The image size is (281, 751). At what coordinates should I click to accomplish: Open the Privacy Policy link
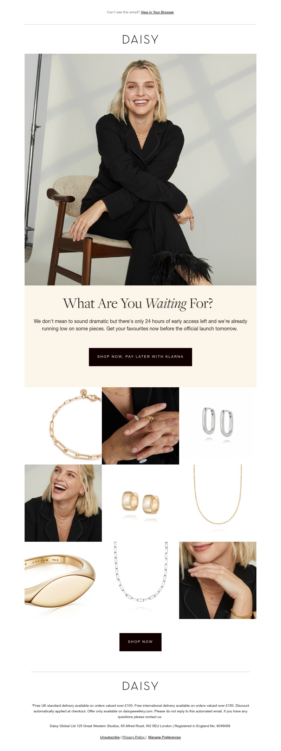pyautogui.click(x=133, y=737)
